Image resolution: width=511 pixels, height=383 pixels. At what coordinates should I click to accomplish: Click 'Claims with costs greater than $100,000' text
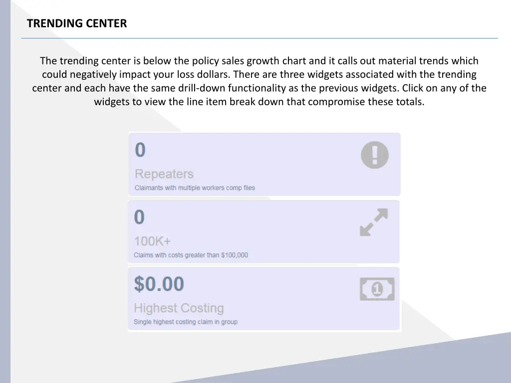191,255
